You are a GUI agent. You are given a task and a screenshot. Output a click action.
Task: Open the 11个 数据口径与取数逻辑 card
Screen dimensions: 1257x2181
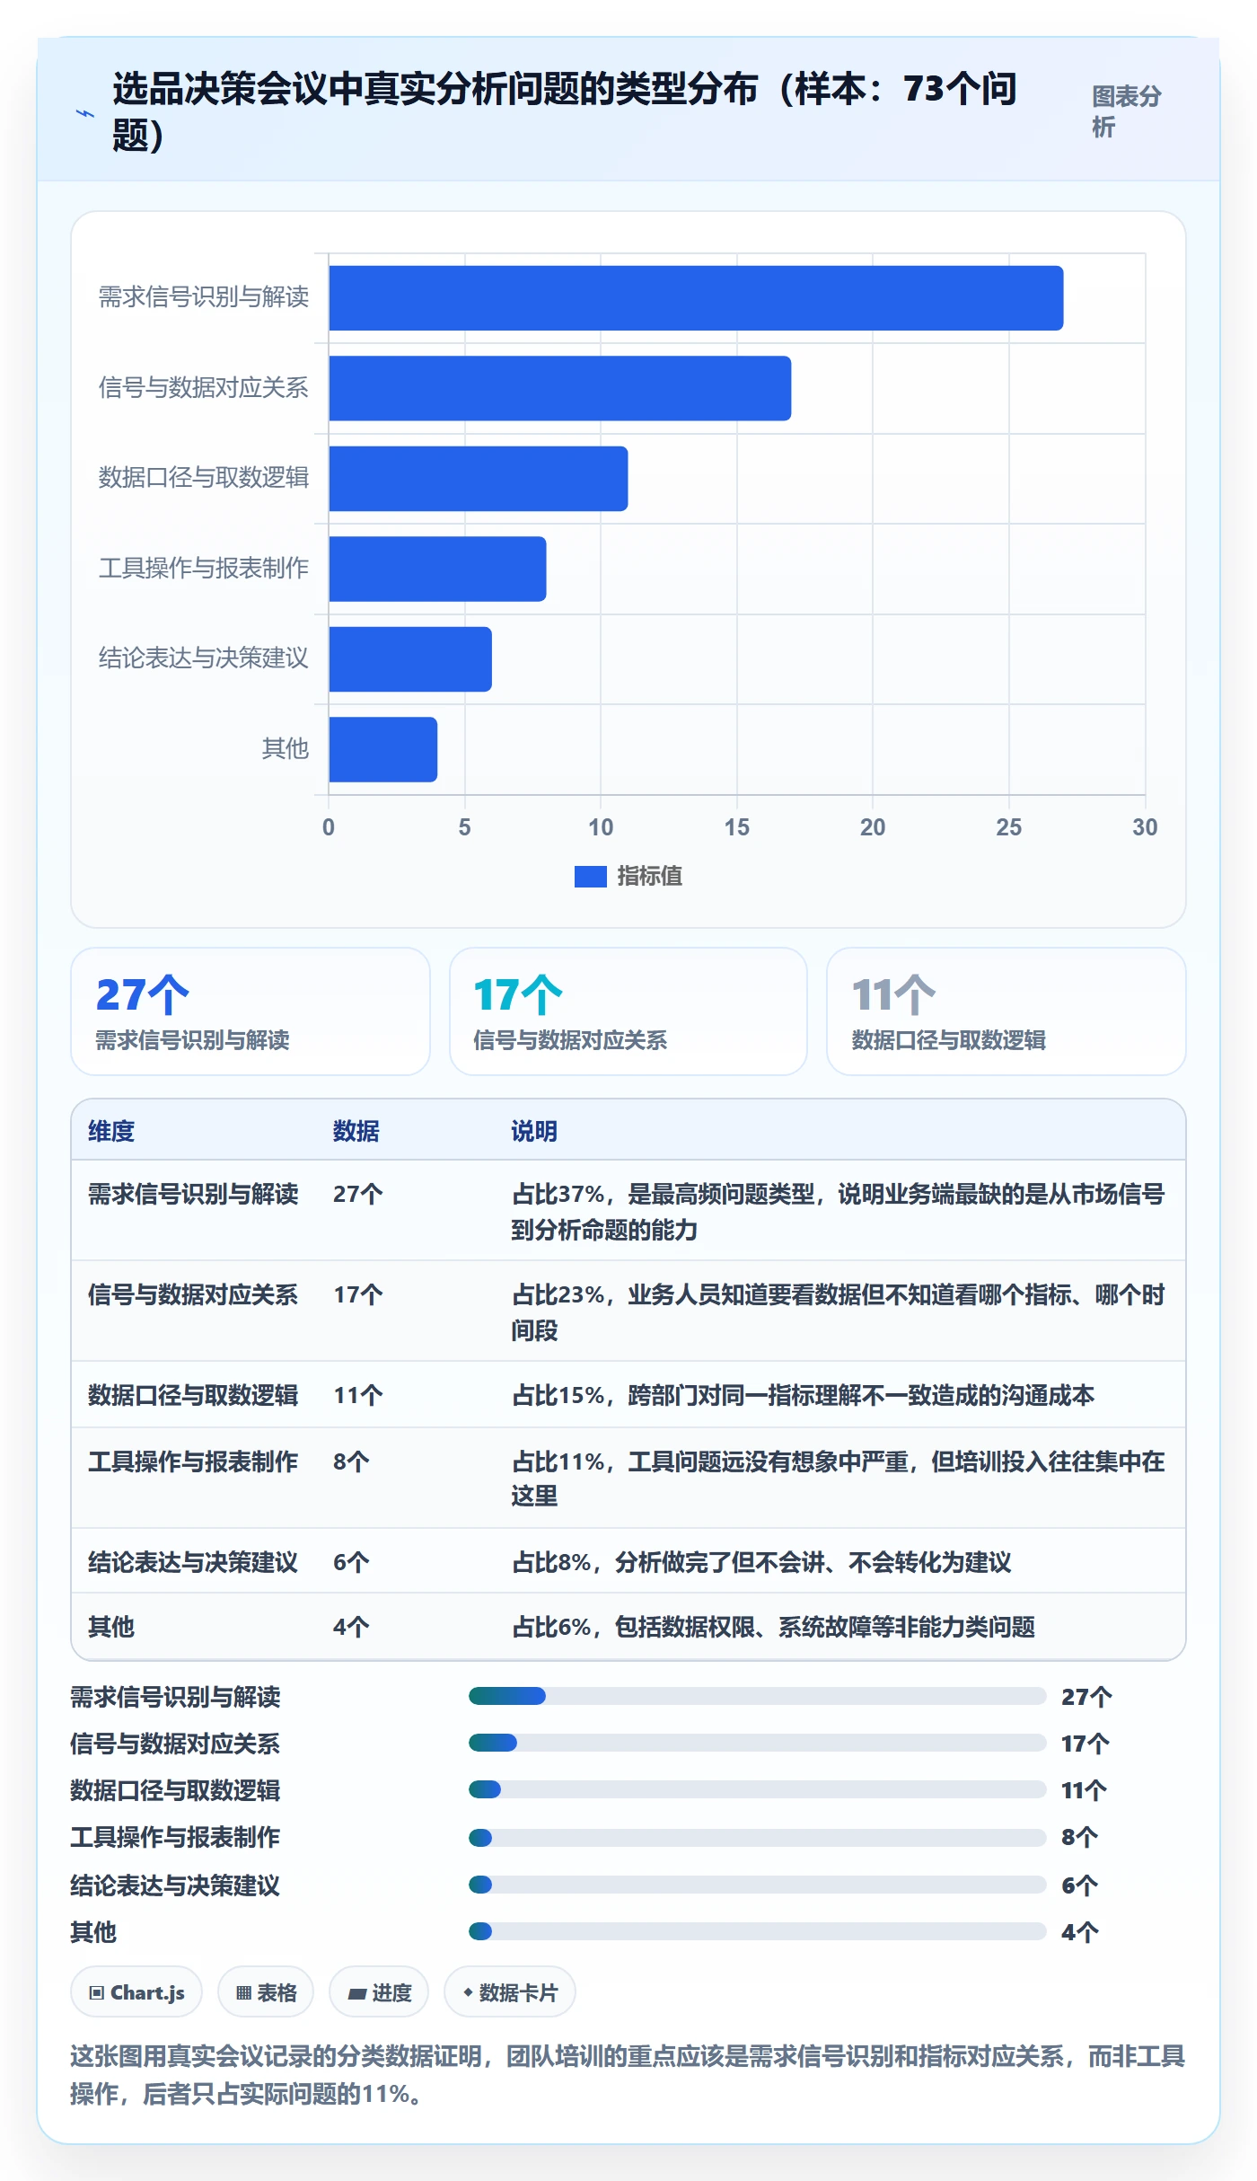(1006, 1011)
